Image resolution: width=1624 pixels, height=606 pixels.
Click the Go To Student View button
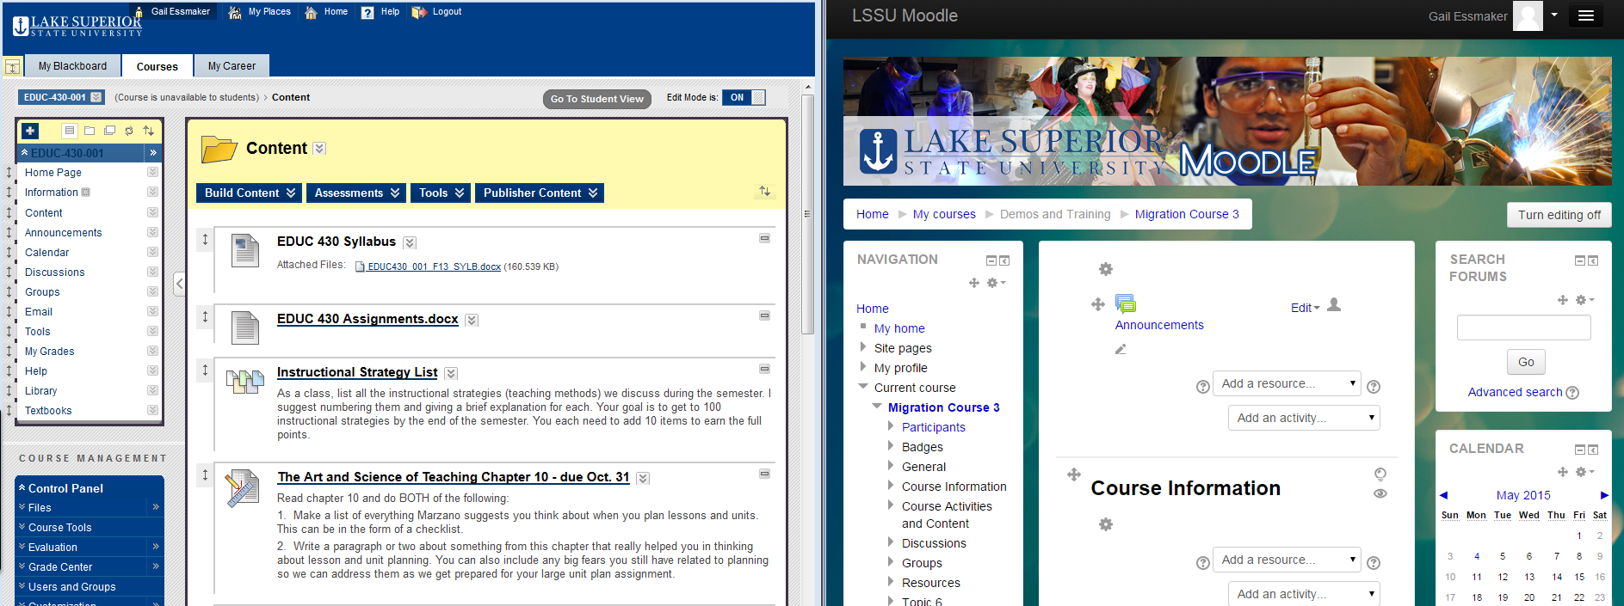point(597,99)
